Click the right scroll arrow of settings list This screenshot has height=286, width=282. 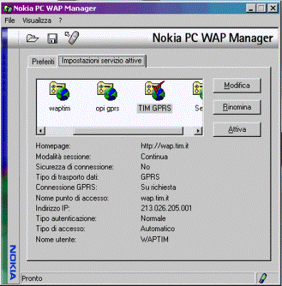pyautogui.click(x=198, y=131)
